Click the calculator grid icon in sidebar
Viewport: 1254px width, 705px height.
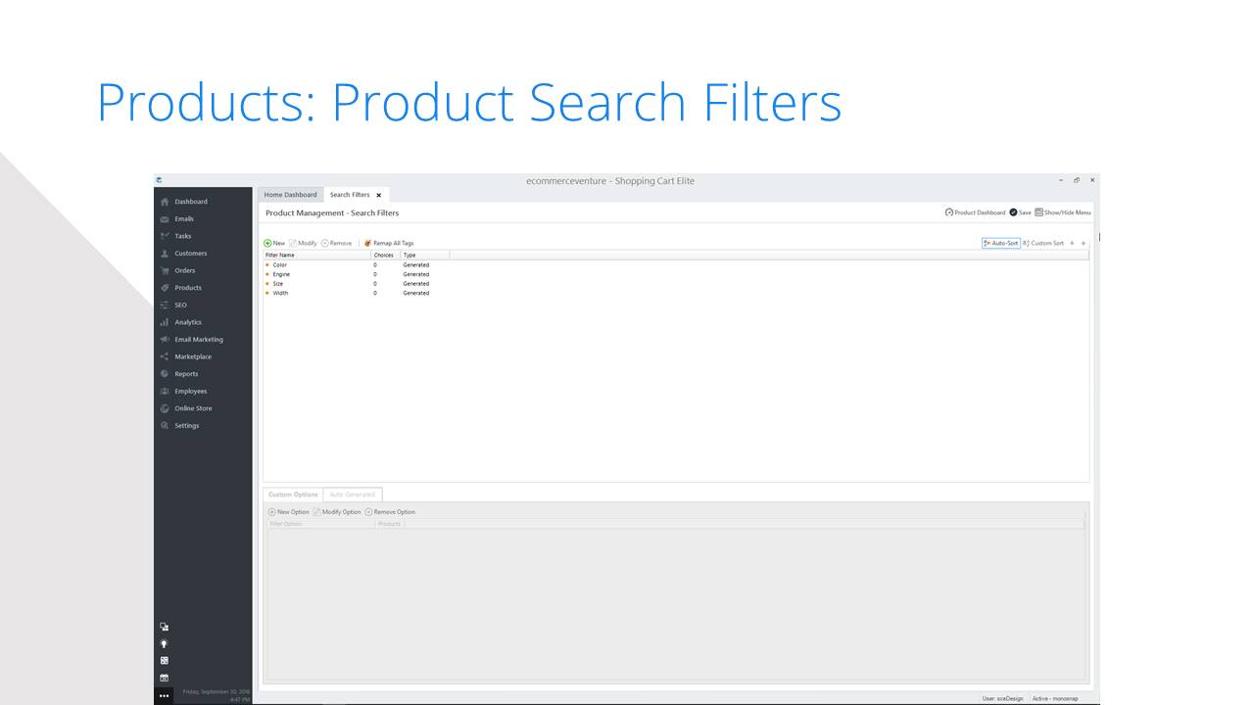pyautogui.click(x=165, y=660)
